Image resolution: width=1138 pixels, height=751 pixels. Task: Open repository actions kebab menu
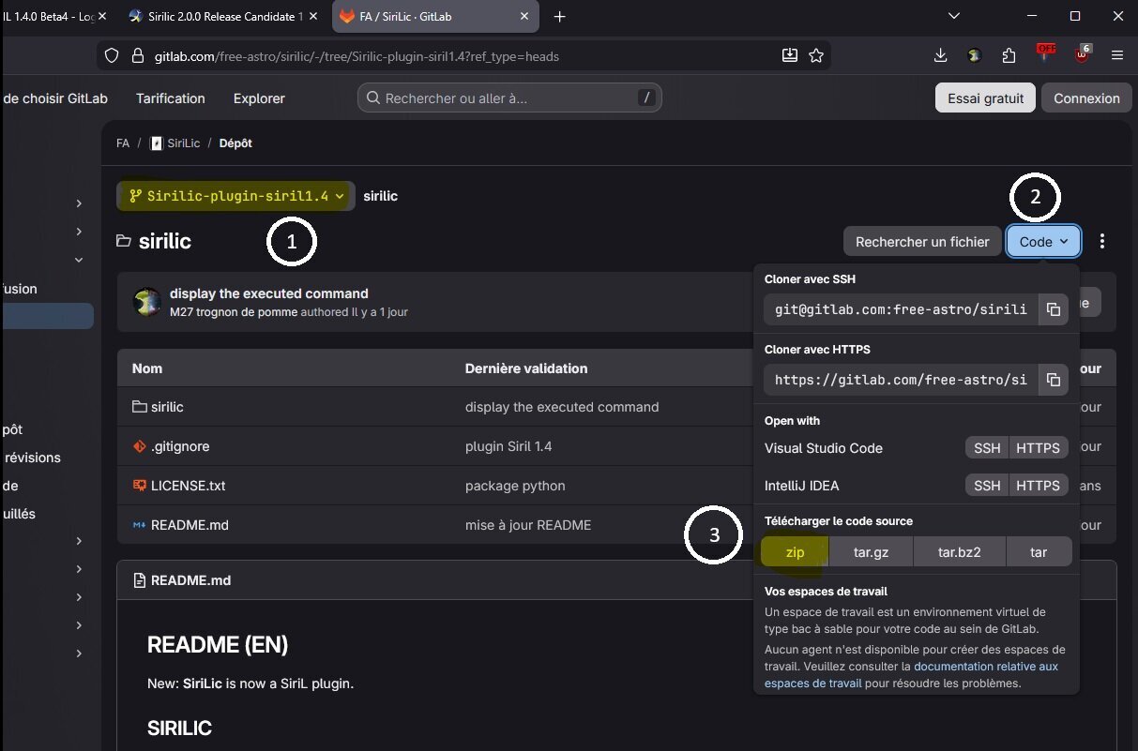point(1102,242)
